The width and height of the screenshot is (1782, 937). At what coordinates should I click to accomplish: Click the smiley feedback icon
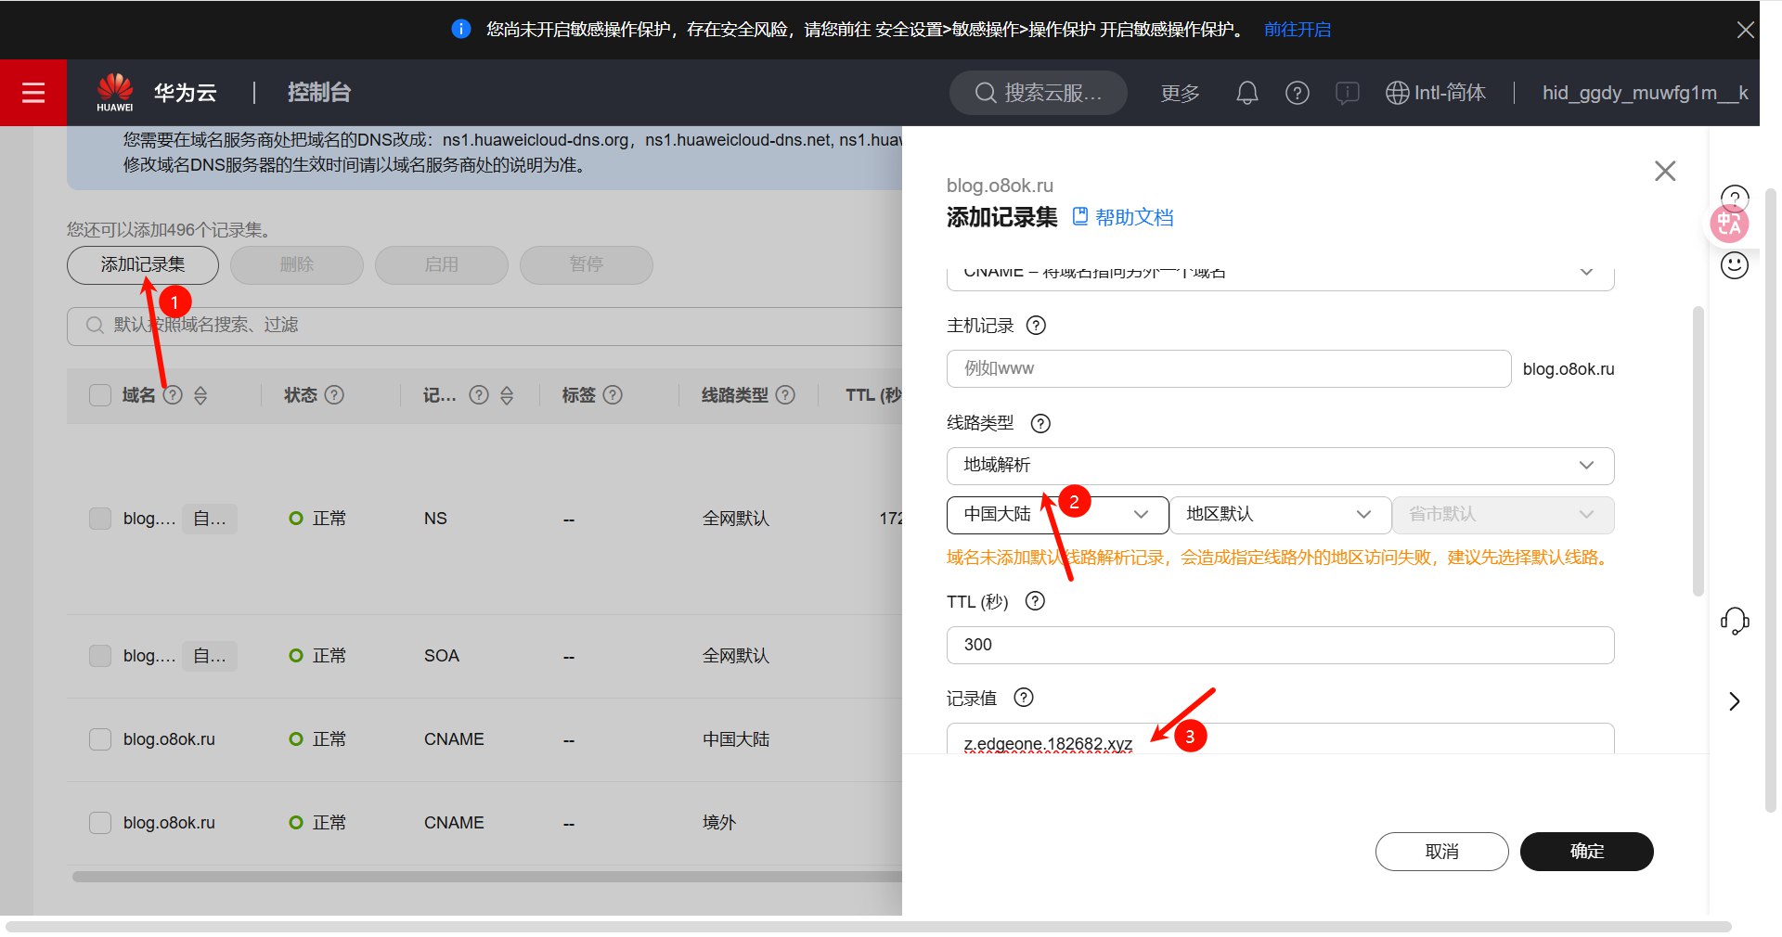[1734, 266]
